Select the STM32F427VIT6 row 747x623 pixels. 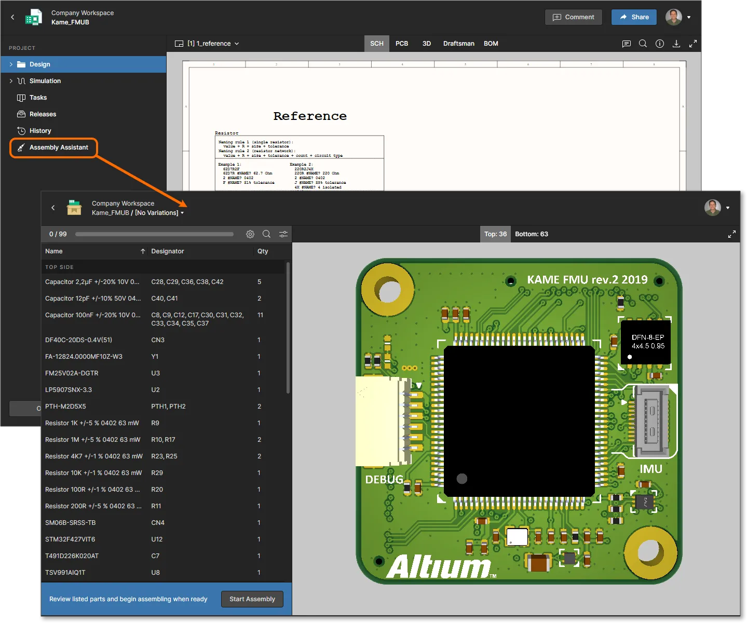[x=164, y=539]
